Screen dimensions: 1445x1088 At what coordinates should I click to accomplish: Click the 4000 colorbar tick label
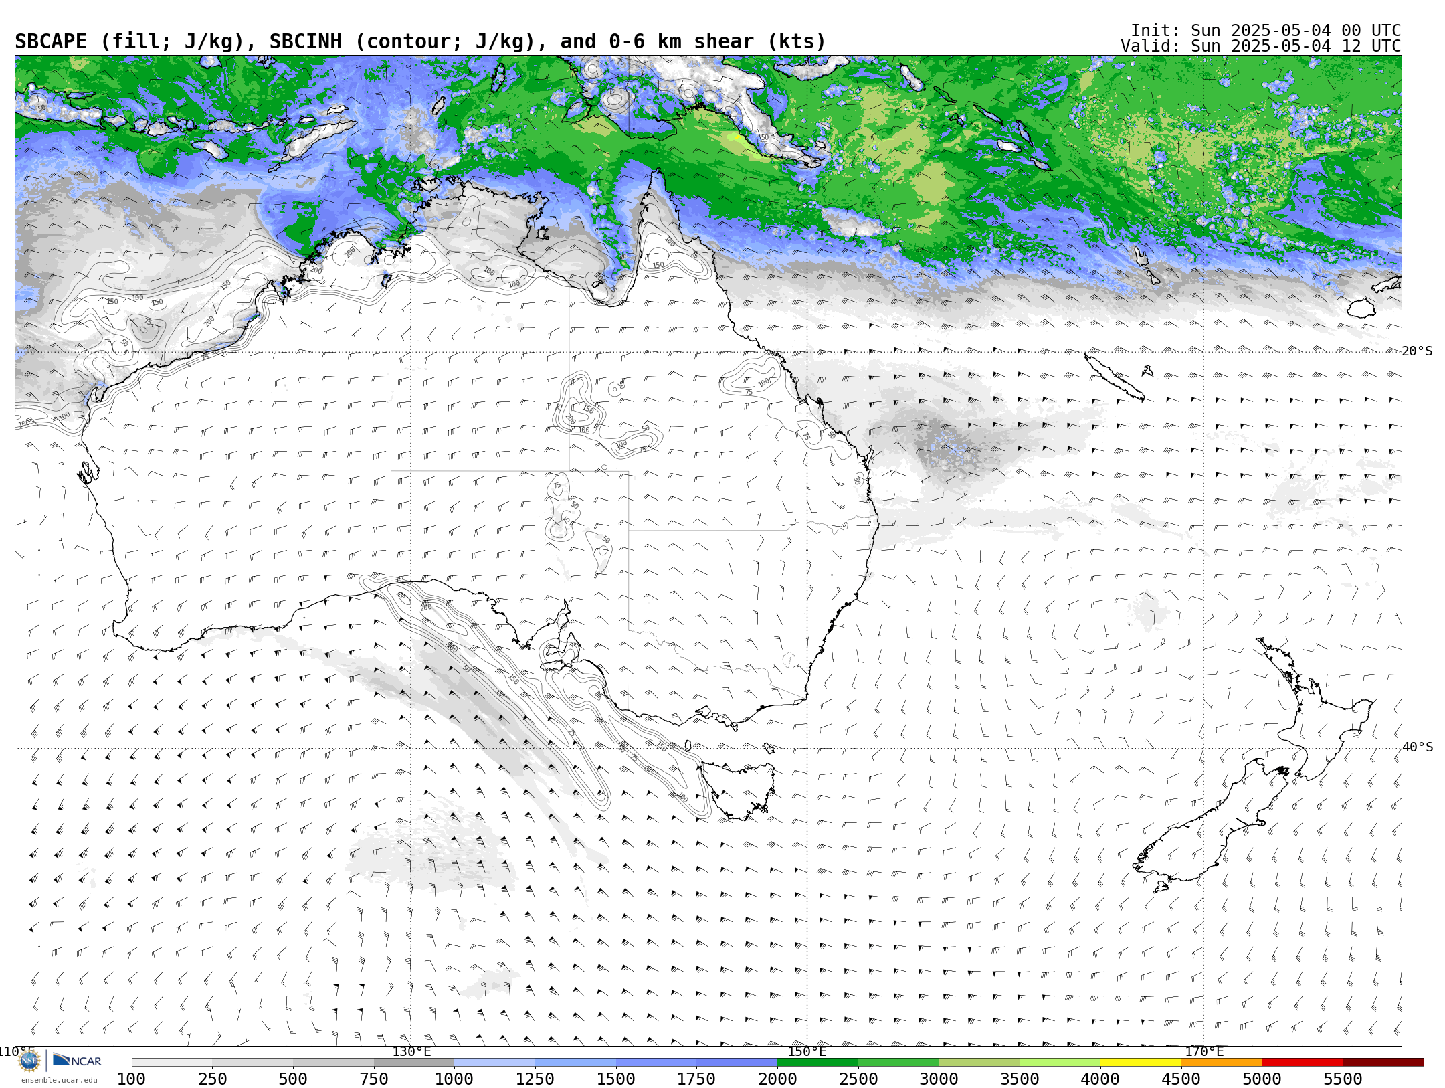point(1100,1079)
